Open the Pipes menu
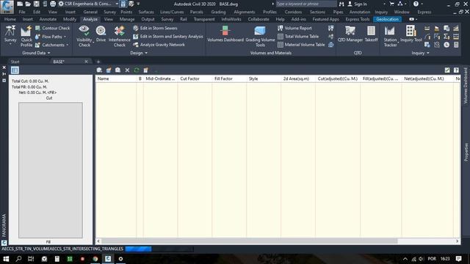This screenshot has height=264, width=470. click(x=338, y=12)
